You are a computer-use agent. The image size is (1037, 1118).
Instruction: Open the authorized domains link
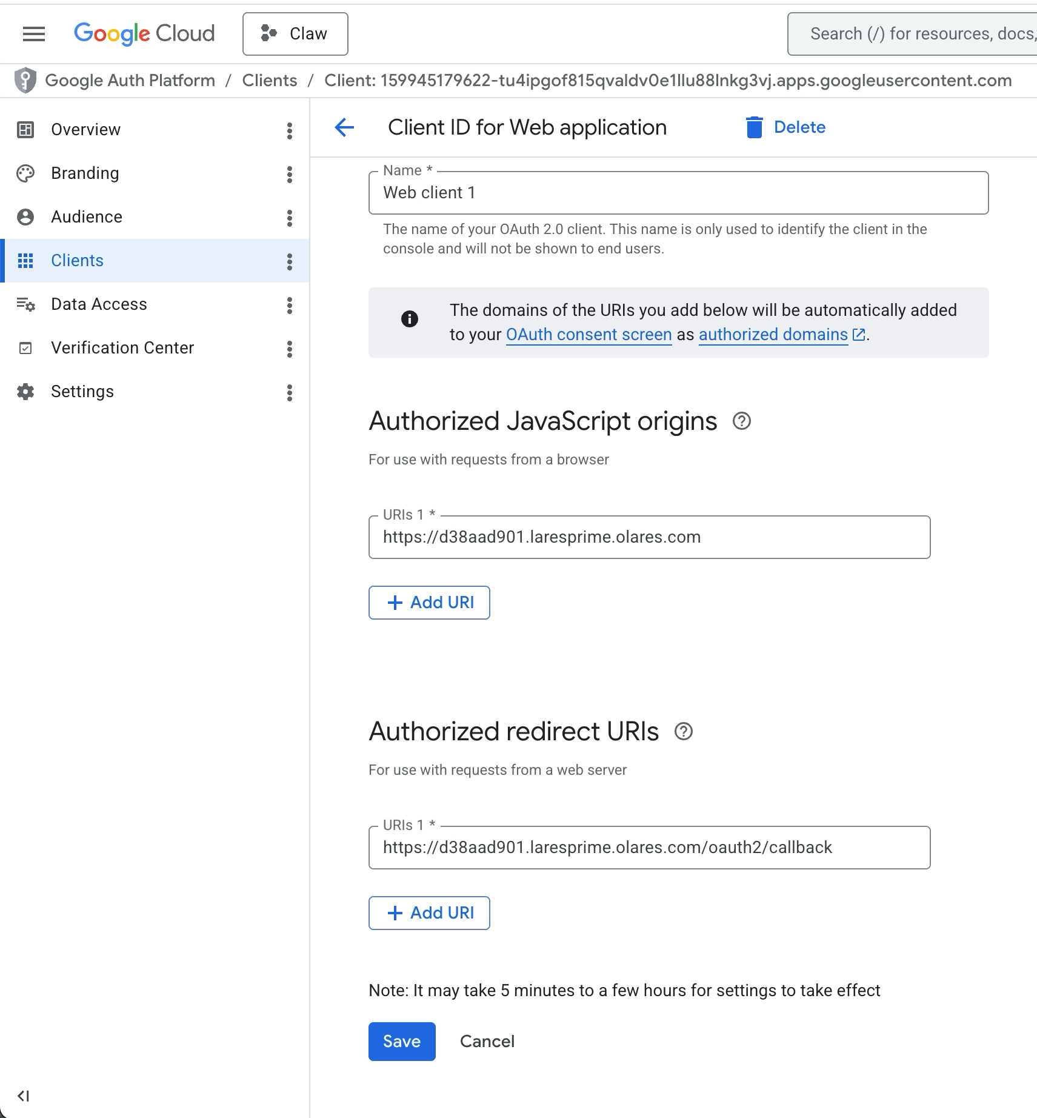coord(773,335)
